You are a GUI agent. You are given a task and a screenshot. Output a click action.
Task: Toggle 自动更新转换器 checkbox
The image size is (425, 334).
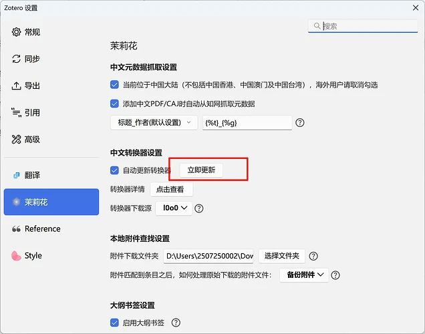[114, 170]
